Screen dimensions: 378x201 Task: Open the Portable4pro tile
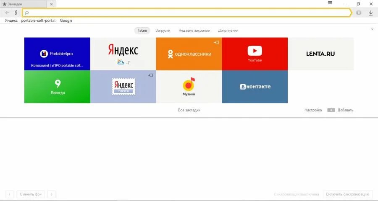[x=57, y=54]
